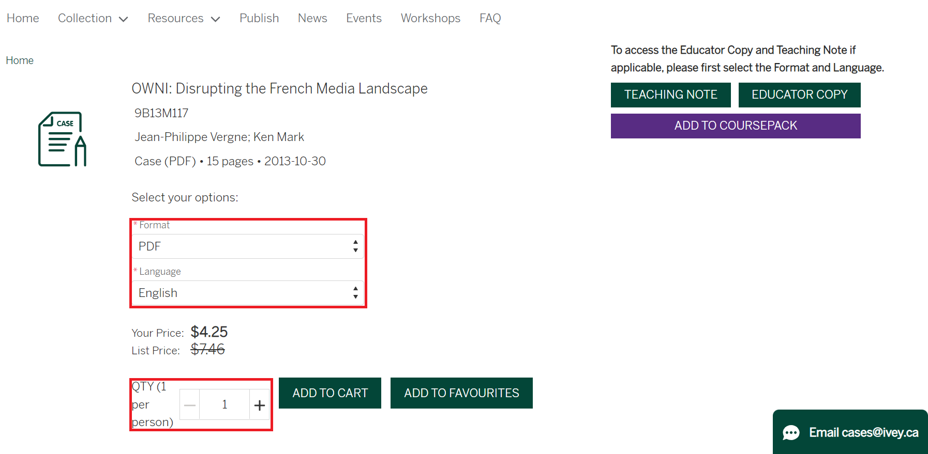Click the Home breadcrumb link
928x454 pixels.
20,60
